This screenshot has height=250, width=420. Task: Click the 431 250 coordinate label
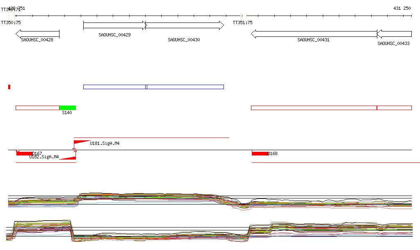(402, 8)
